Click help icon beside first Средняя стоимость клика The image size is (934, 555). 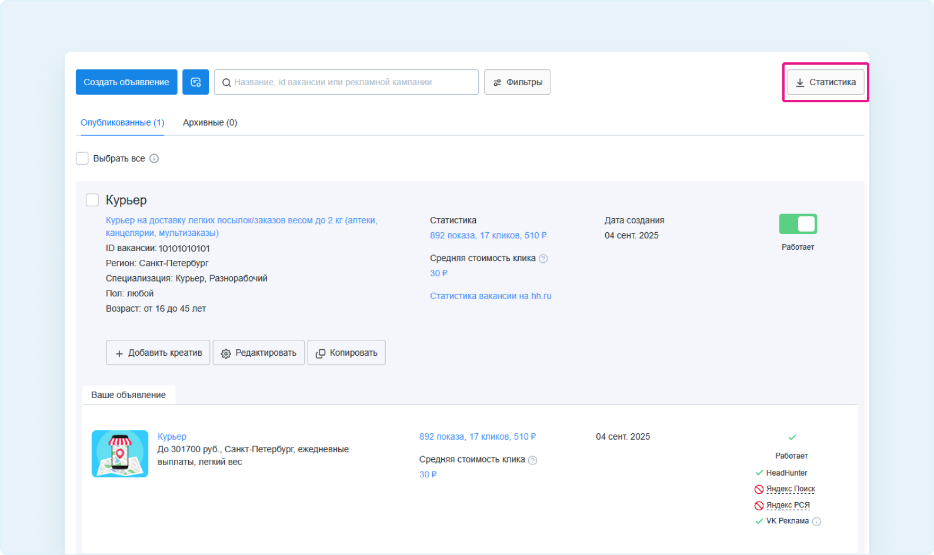coord(543,259)
